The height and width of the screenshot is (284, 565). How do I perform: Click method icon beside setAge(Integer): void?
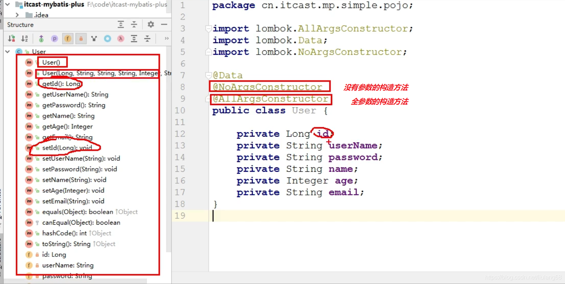(29, 191)
